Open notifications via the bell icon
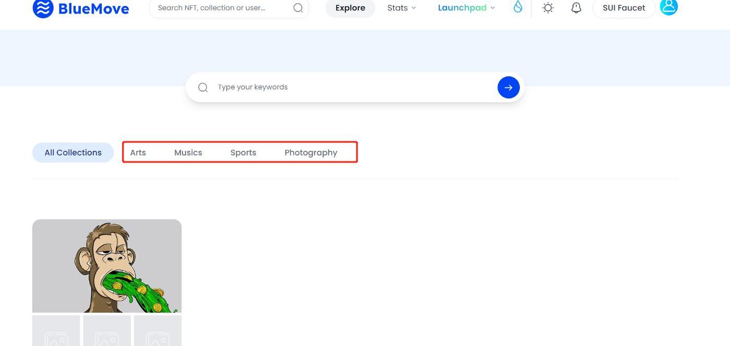Image resolution: width=730 pixels, height=346 pixels. [x=576, y=8]
